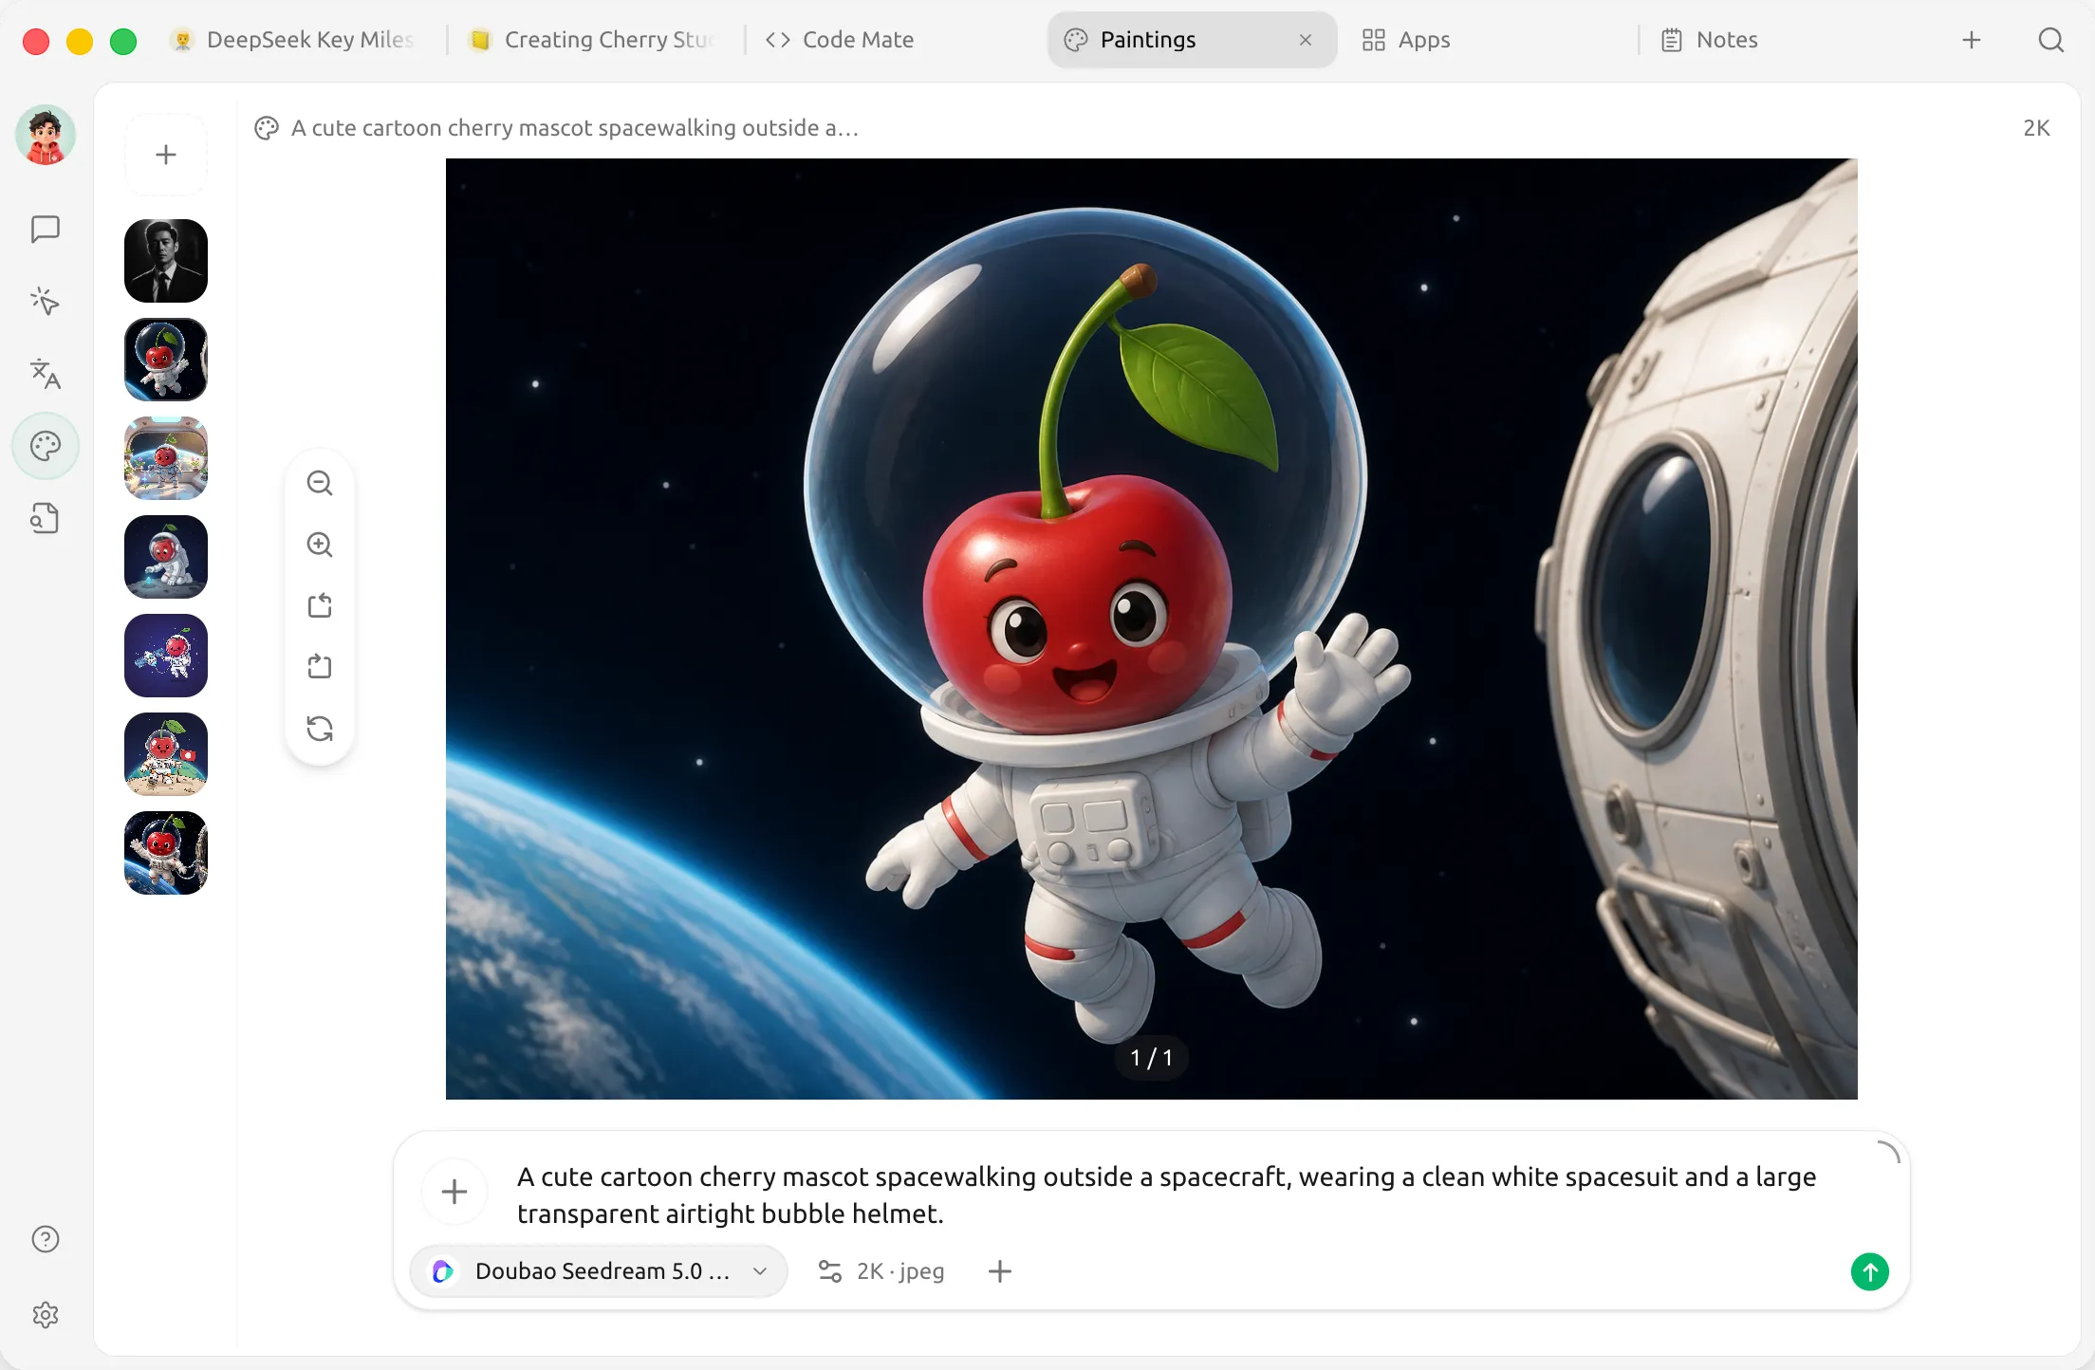2095x1370 pixels.
Task: Send the prompt with green arrow
Action: click(x=1869, y=1271)
